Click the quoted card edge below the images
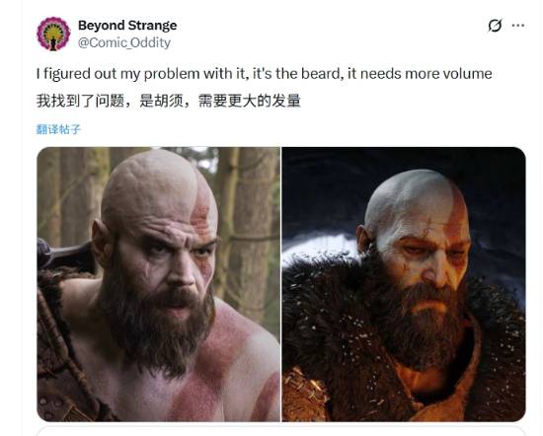Screen dimensions: 543x436 (x=281, y=432)
